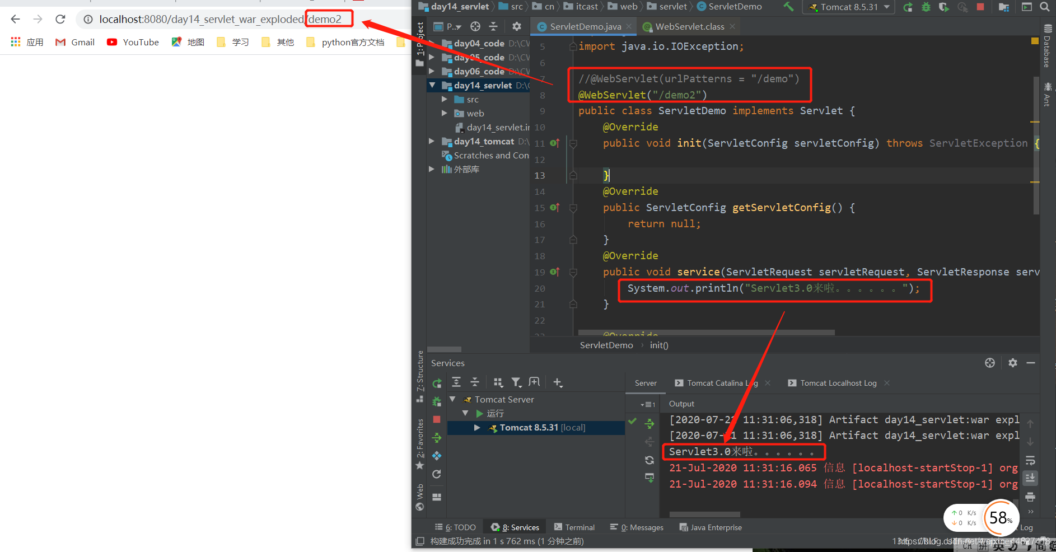Viewport: 1056px width, 552px height.
Task: Close the WebServlet.class editor tab
Action: click(732, 26)
